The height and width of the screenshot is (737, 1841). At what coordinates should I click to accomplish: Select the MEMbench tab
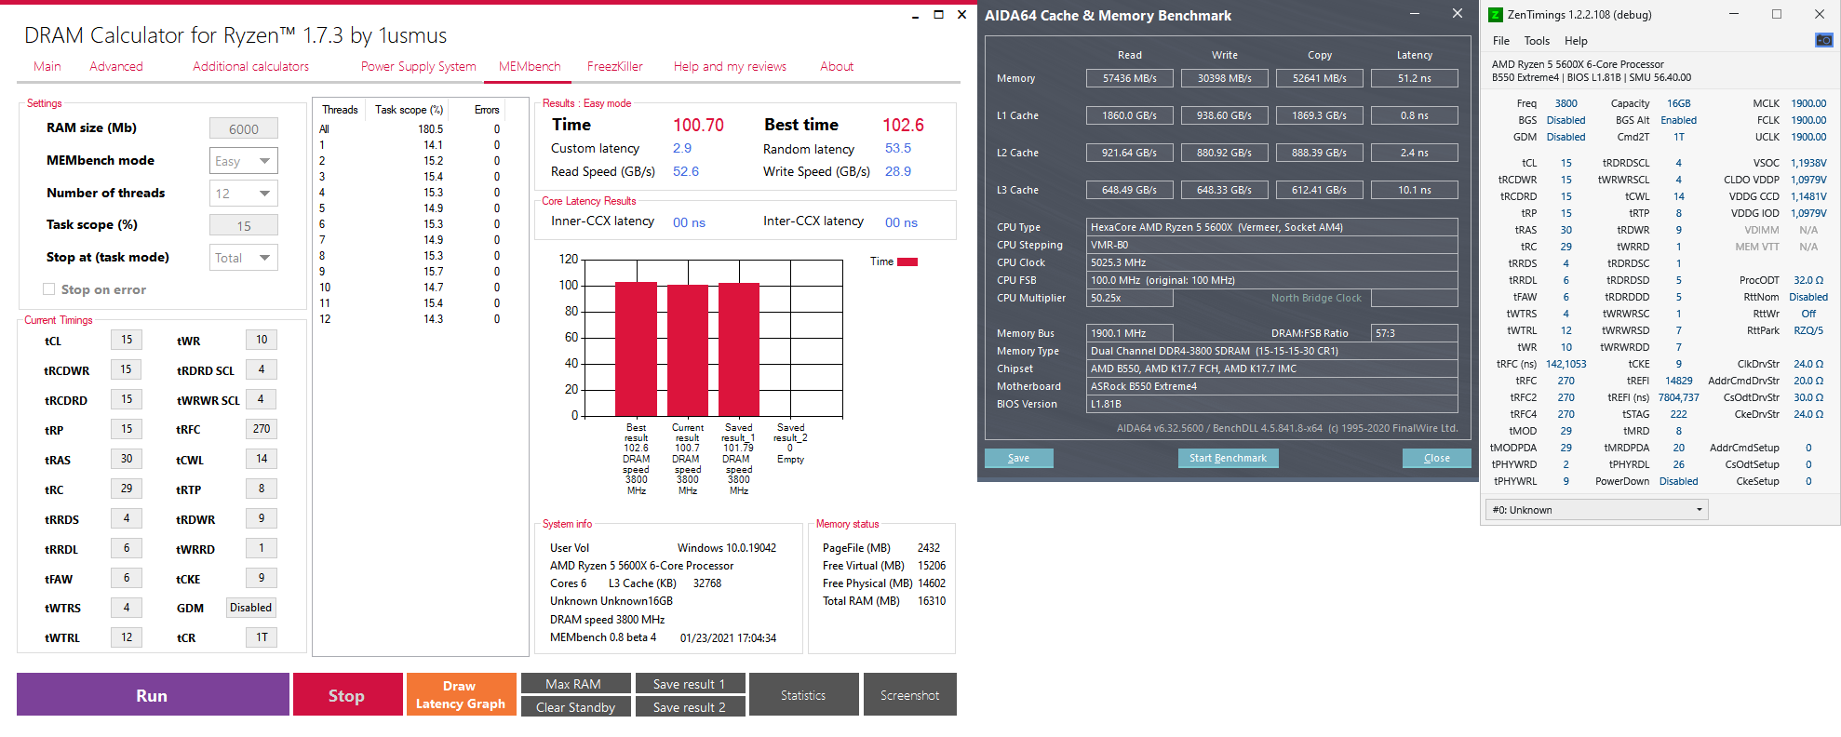tap(530, 67)
